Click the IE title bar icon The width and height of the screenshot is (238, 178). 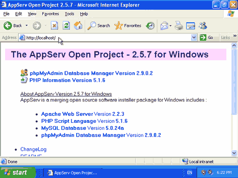3,5
